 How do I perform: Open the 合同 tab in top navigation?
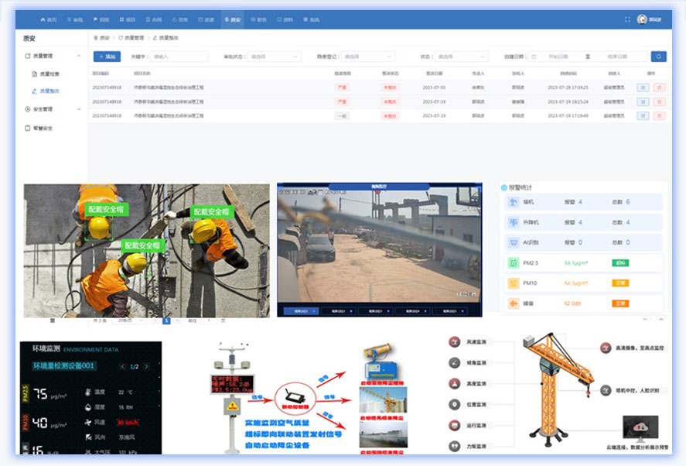click(154, 19)
